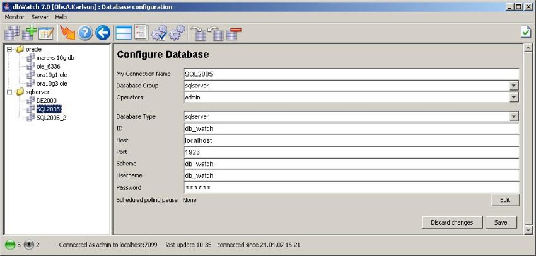536x256 pixels.
Task: Open the Monitor menu
Action: pyautogui.click(x=15, y=17)
